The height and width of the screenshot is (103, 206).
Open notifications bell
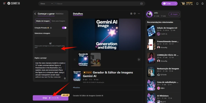pos(202,4)
